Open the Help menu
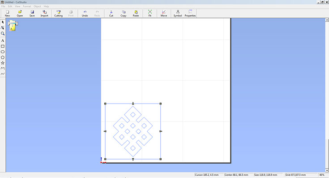The image size is (329, 178). coord(46,6)
